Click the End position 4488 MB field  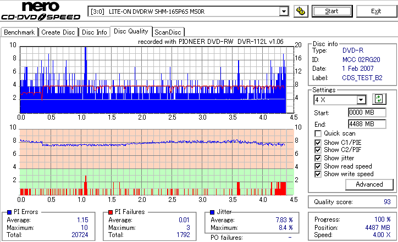(x=367, y=124)
